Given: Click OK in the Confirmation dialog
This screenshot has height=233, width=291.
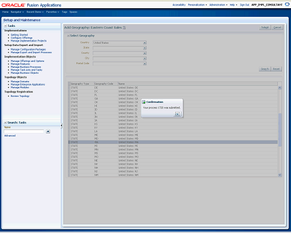Looking at the screenshot, I should click(177, 114).
